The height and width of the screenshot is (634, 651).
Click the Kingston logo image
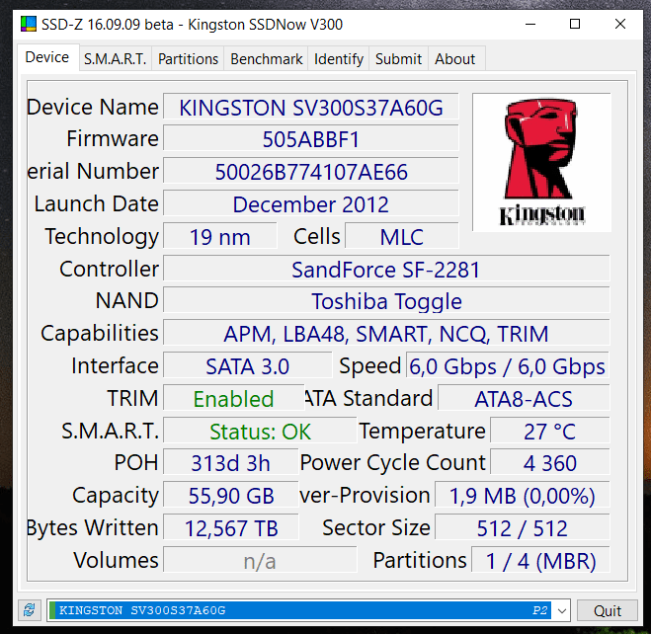541,162
